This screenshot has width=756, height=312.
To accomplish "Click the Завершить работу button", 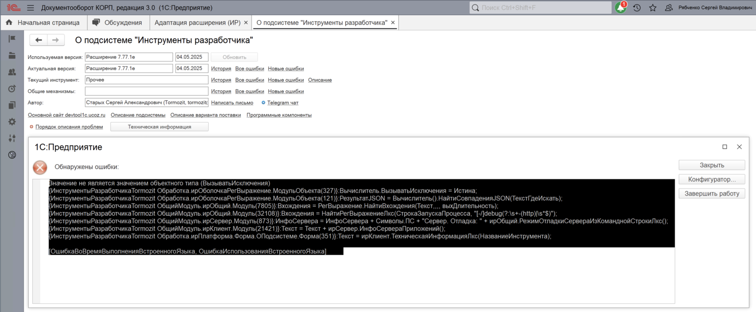I will click(712, 194).
